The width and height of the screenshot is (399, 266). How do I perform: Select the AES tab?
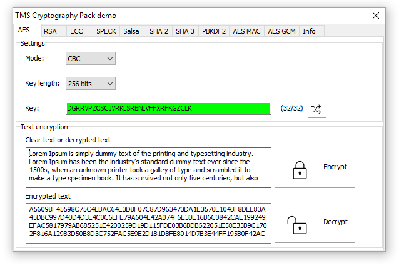[x=24, y=31]
